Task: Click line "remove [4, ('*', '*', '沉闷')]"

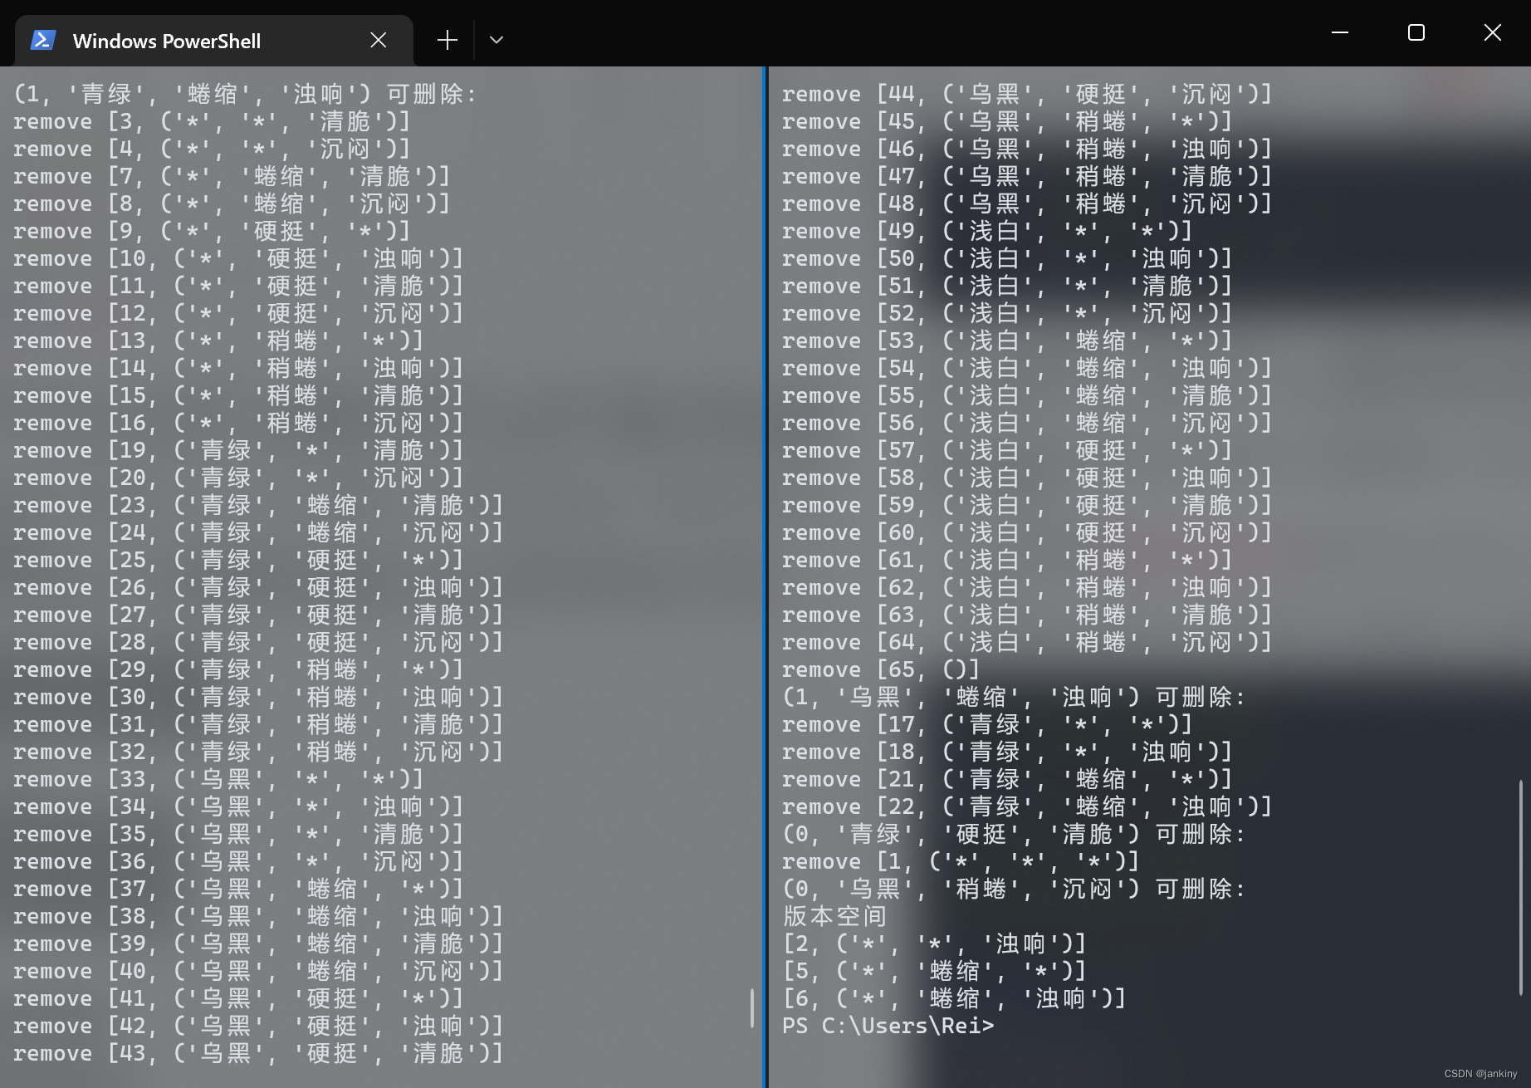Action: click(212, 149)
